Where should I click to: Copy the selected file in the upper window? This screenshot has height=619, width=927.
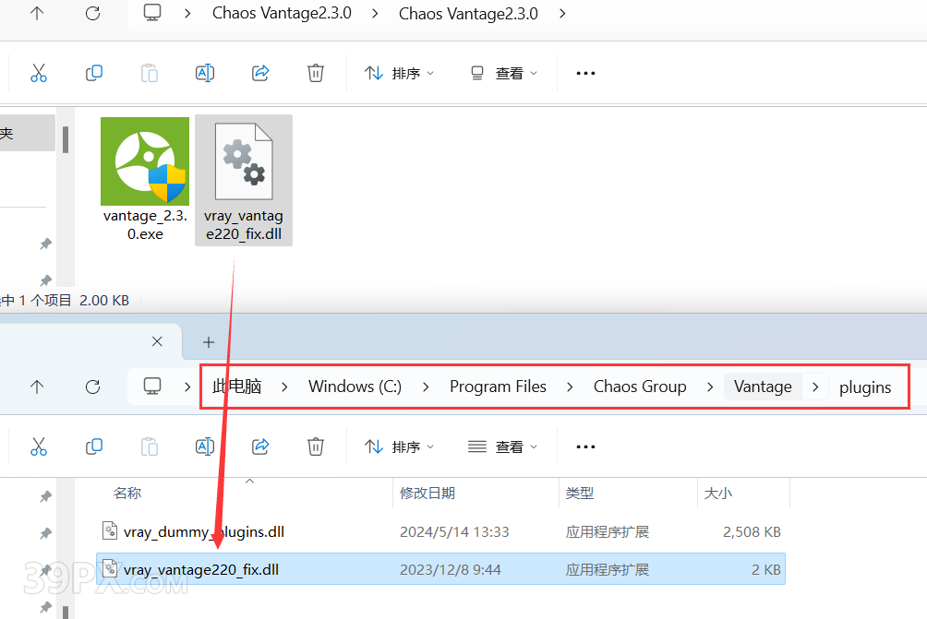(94, 73)
